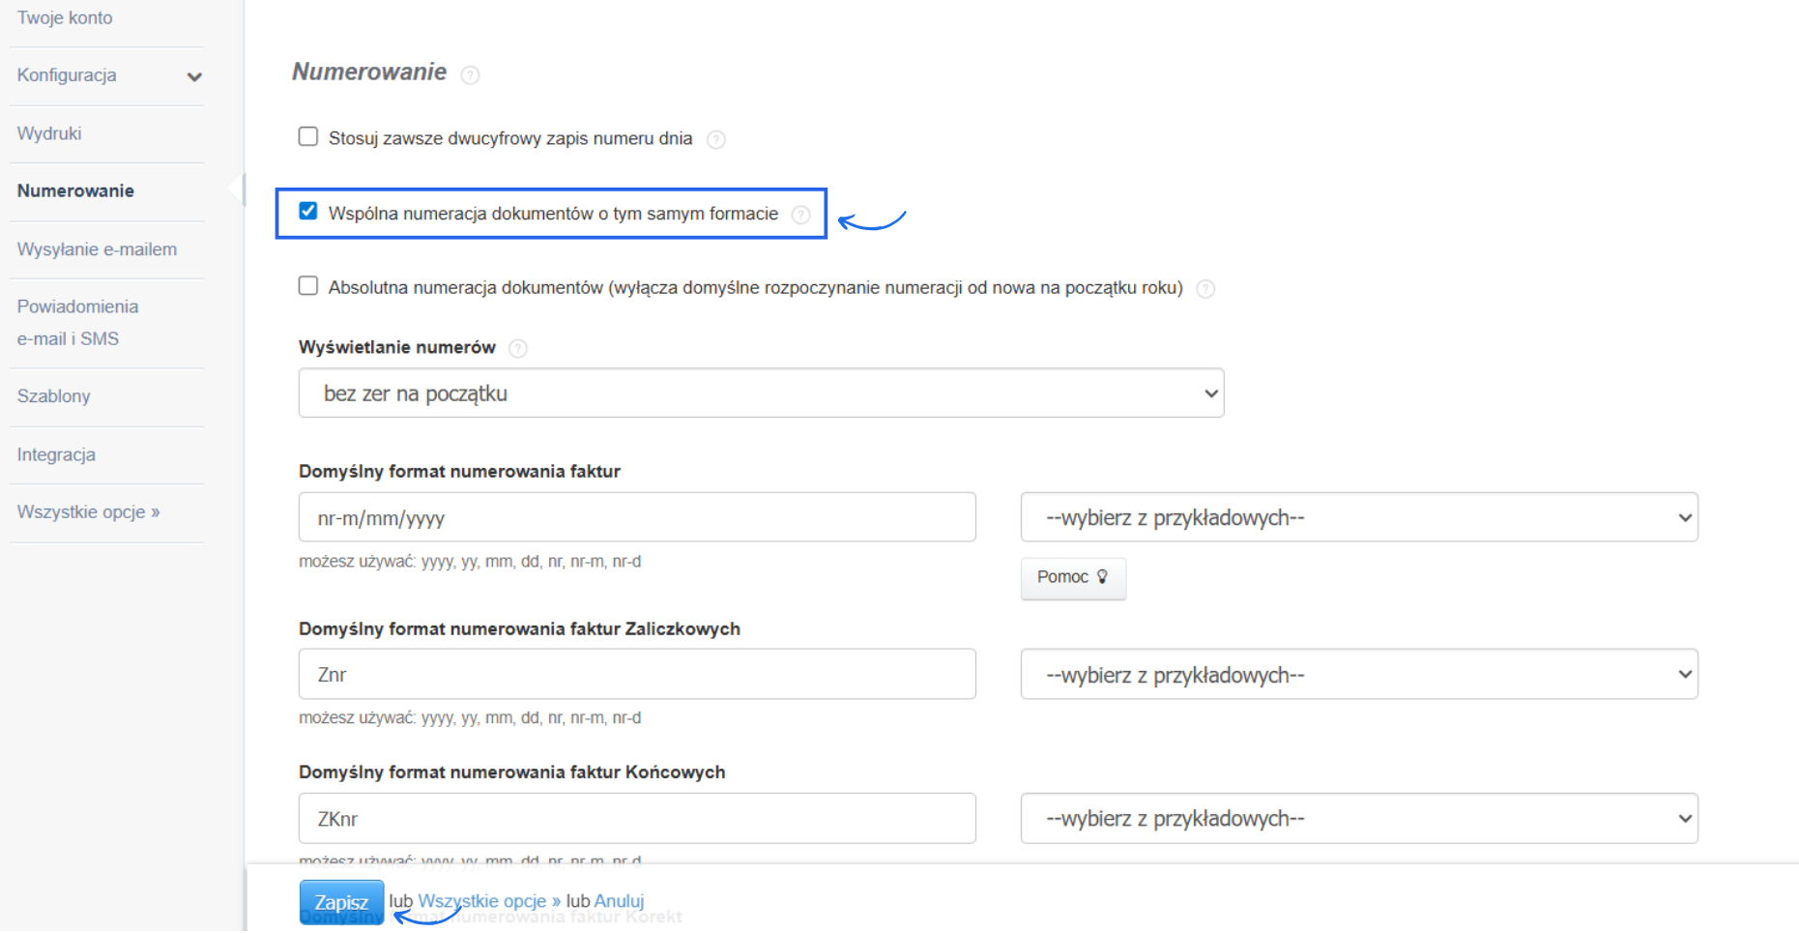
Task: Tick Absolutna numeracja dokumentów checkbox
Action: pyautogui.click(x=308, y=286)
